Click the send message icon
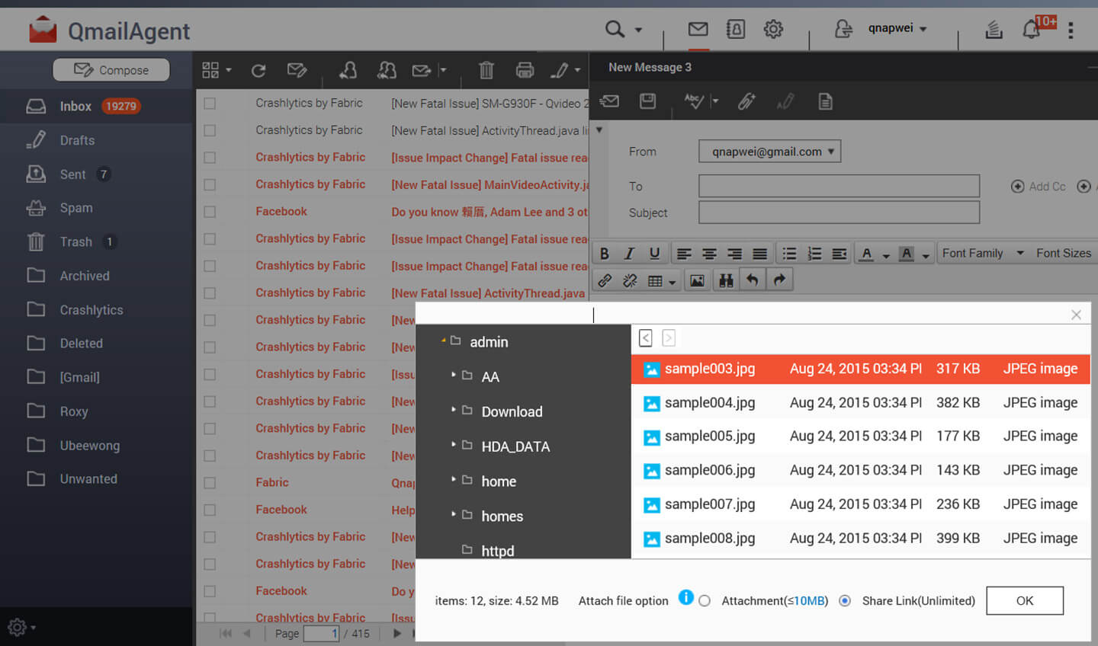Viewport: 1098px width, 646px height. [609, 101]
